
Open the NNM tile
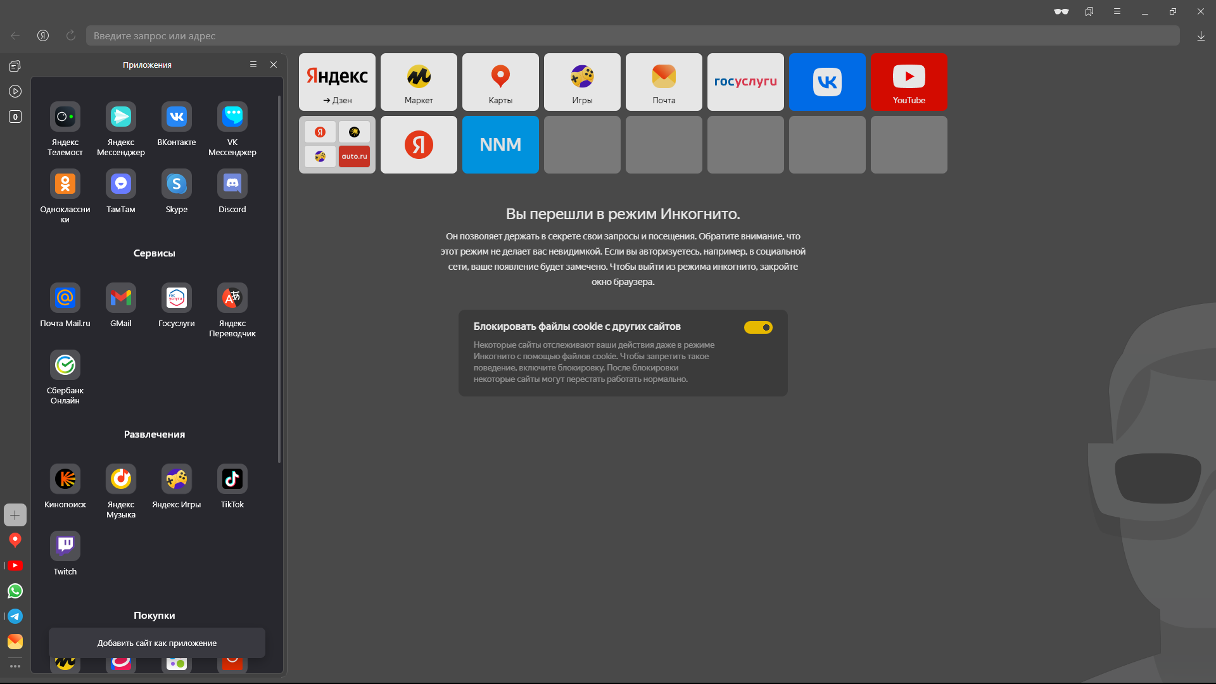(x=500, y=144)
